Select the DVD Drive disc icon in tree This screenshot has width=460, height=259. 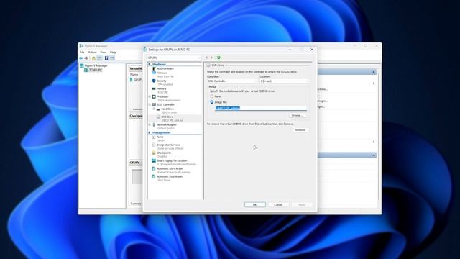[158, 117]
